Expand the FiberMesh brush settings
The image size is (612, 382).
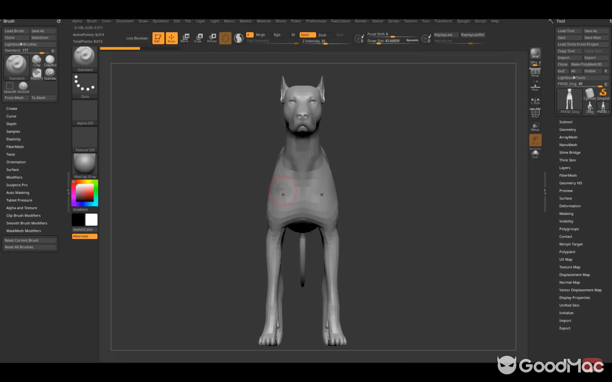15,147
